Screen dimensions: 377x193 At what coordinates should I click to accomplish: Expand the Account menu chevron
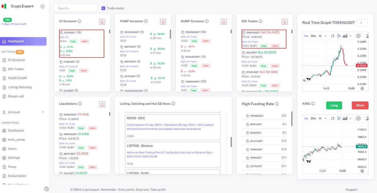[x=43, y=112]
